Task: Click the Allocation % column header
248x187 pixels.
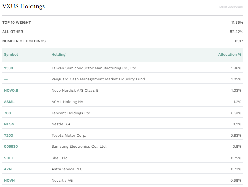Action: click(x=230, y=54)
